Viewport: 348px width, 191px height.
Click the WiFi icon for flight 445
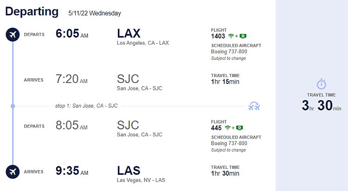[x=227, y=128]
